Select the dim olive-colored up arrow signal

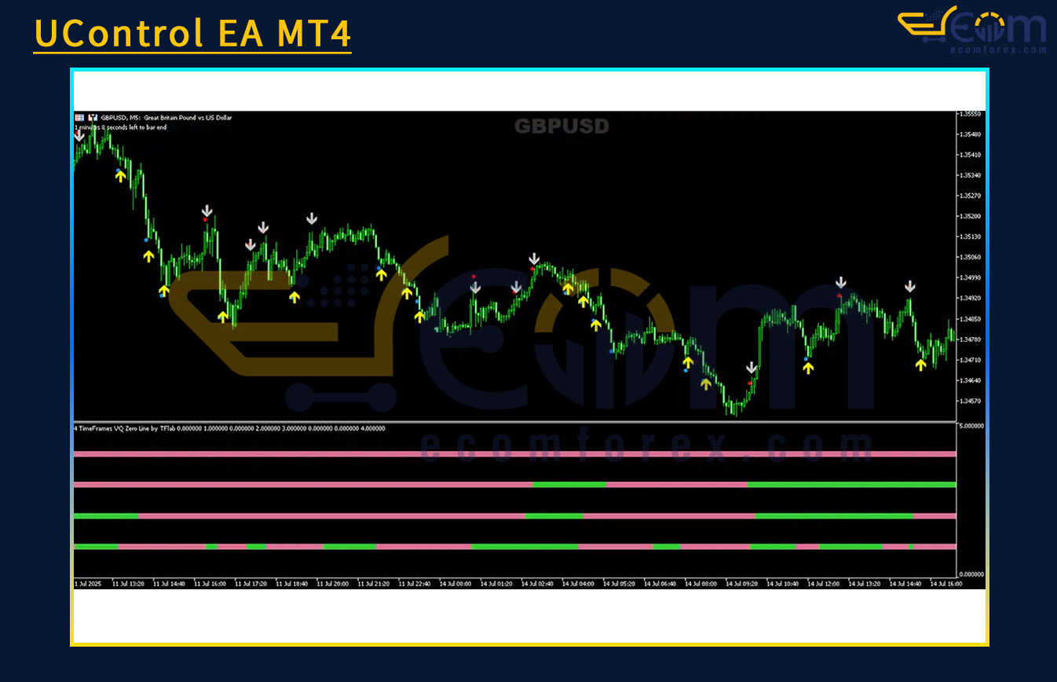[x=706, y=383]
